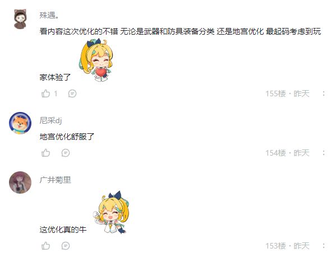336x262 pixels.
Task: Like the 这优化真的牛 comment
Action: click(x=45, y=246)
